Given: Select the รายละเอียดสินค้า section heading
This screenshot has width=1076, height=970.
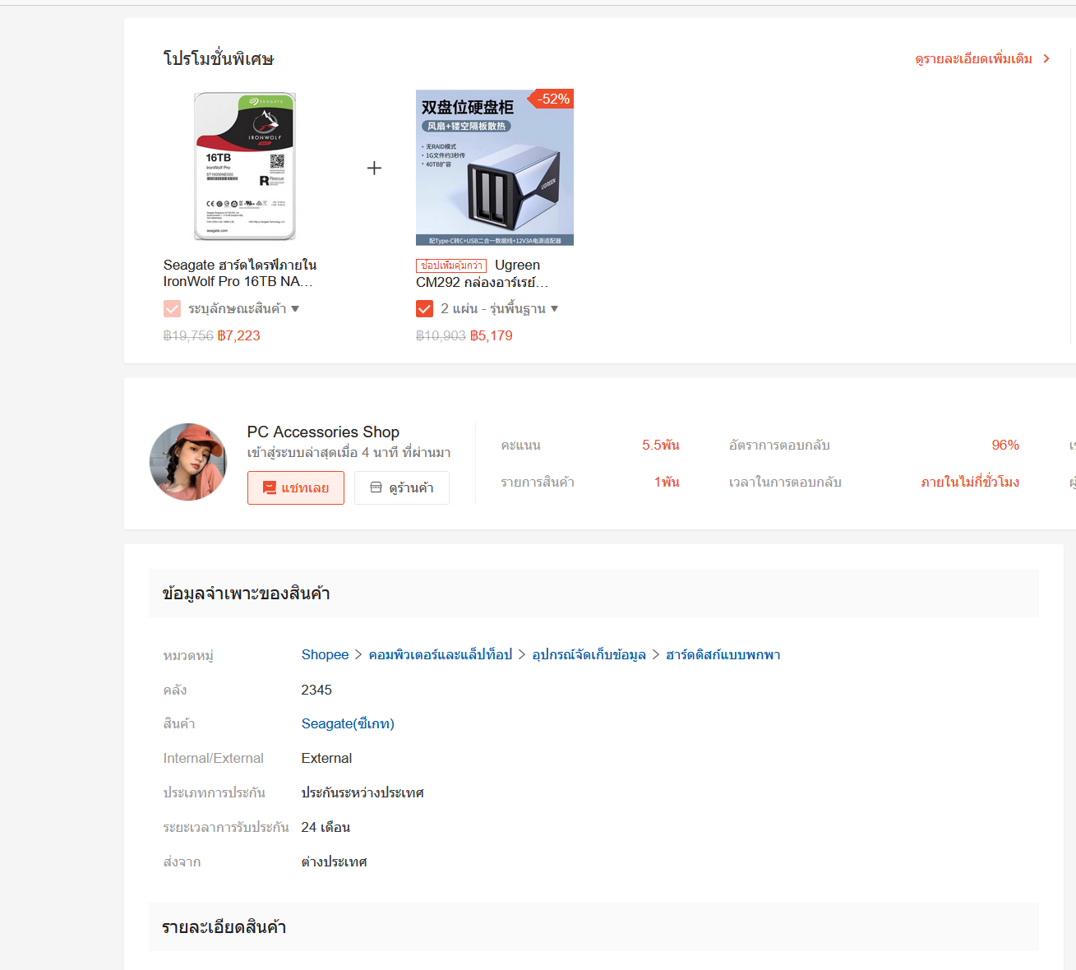Looking at the screenshot, I should click(x=224, y=927).
